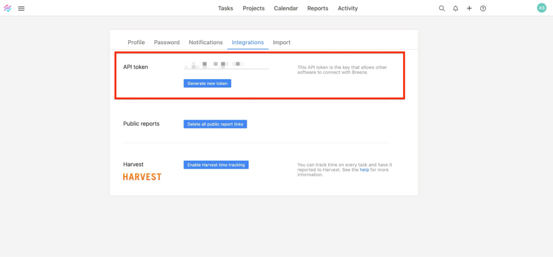Open Activity in top navigation
The image size is (553, 257).
click(x=348, y=8)
